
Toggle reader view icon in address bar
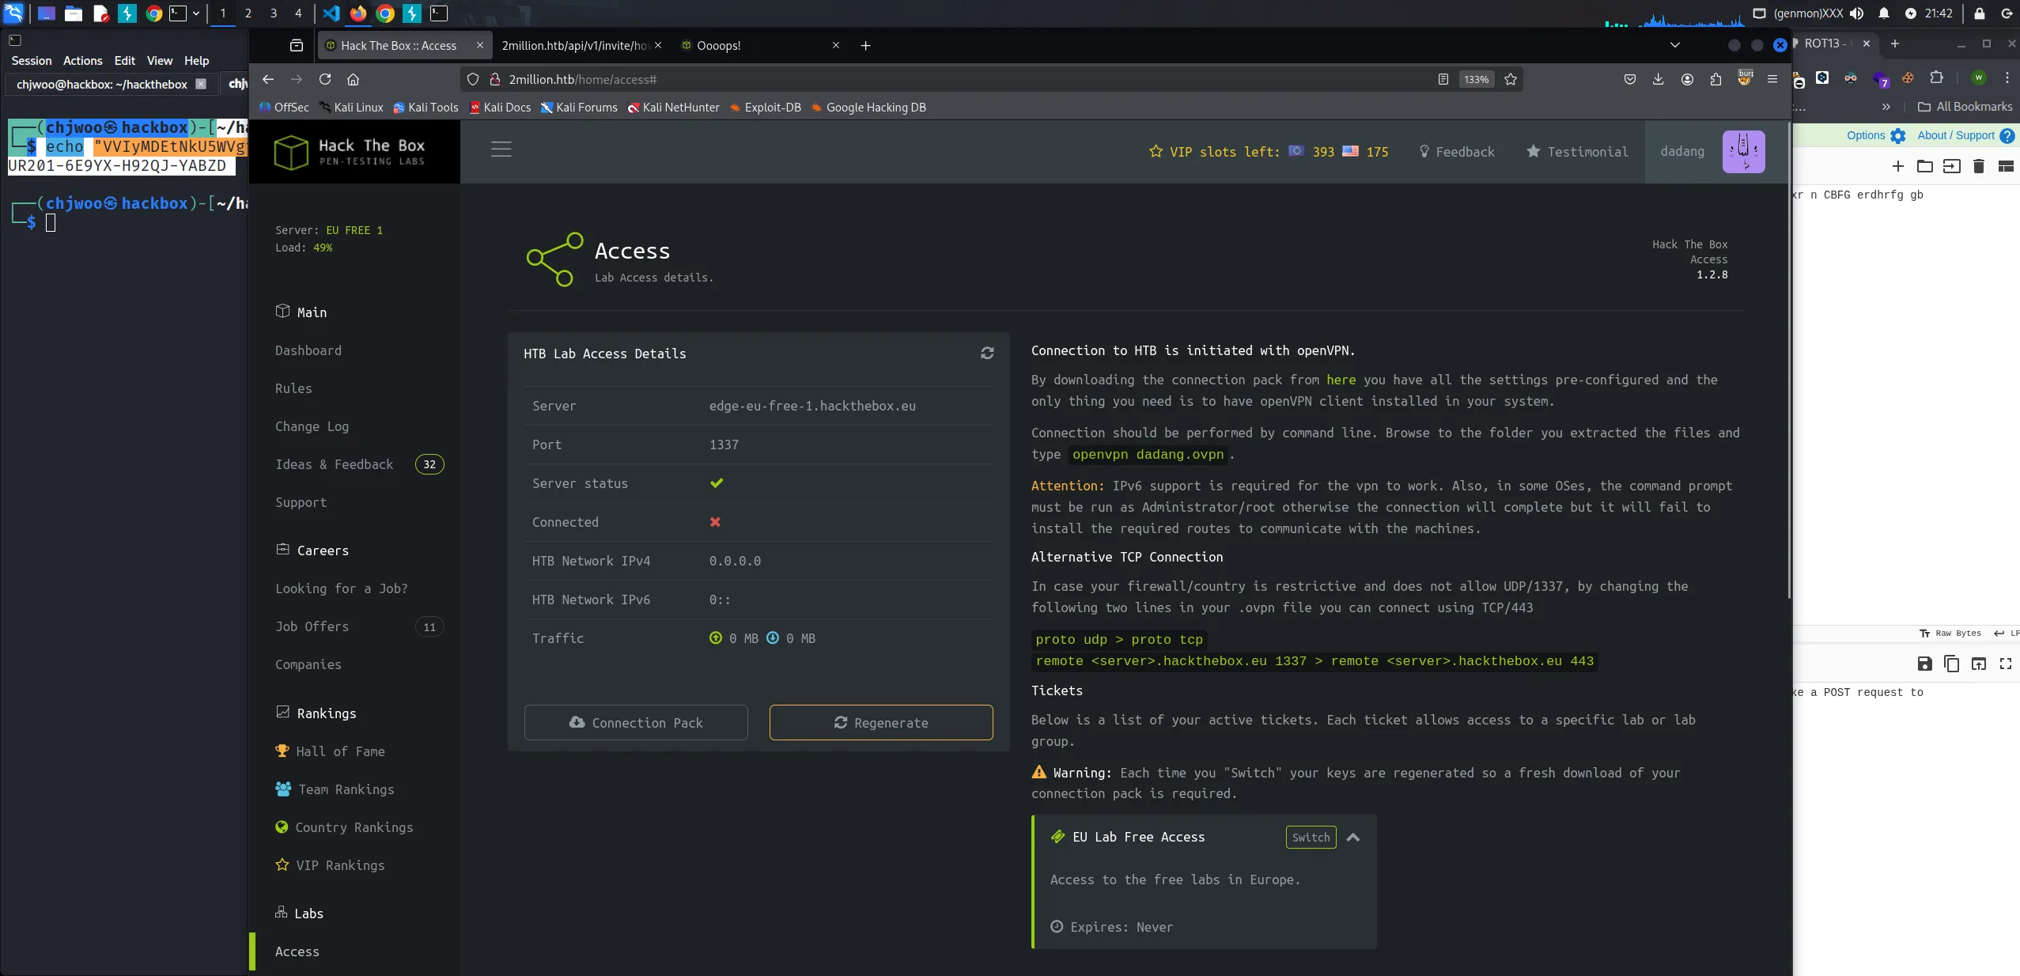click(1443, 79)
